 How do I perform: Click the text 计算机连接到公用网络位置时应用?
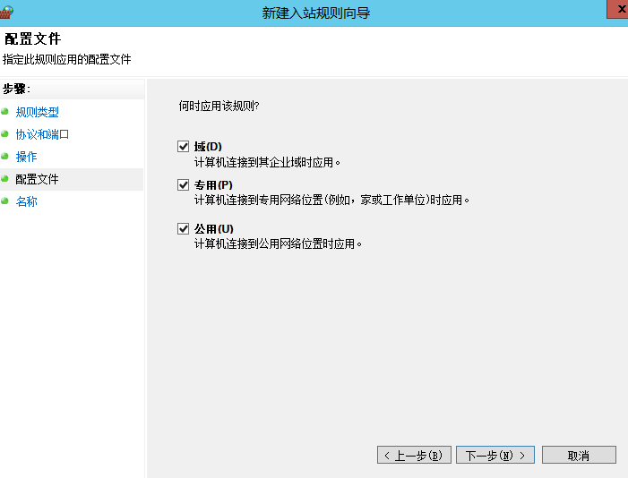(278, 243)
